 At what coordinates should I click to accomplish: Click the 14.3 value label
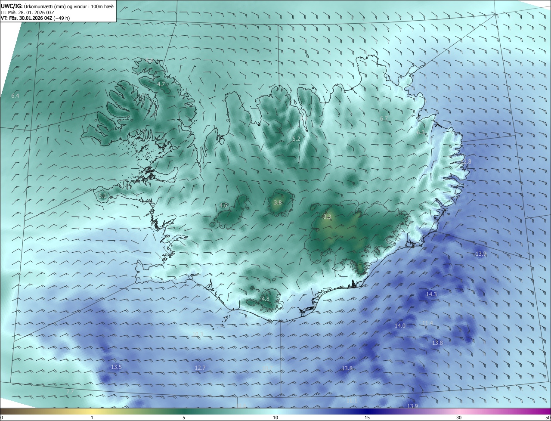pos(431,294)
